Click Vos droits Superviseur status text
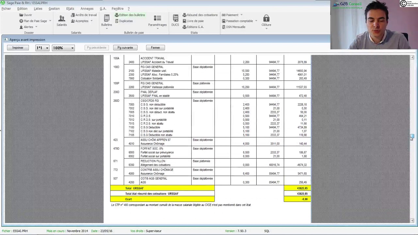Screen dimensions: 418x235 [146, 231]
